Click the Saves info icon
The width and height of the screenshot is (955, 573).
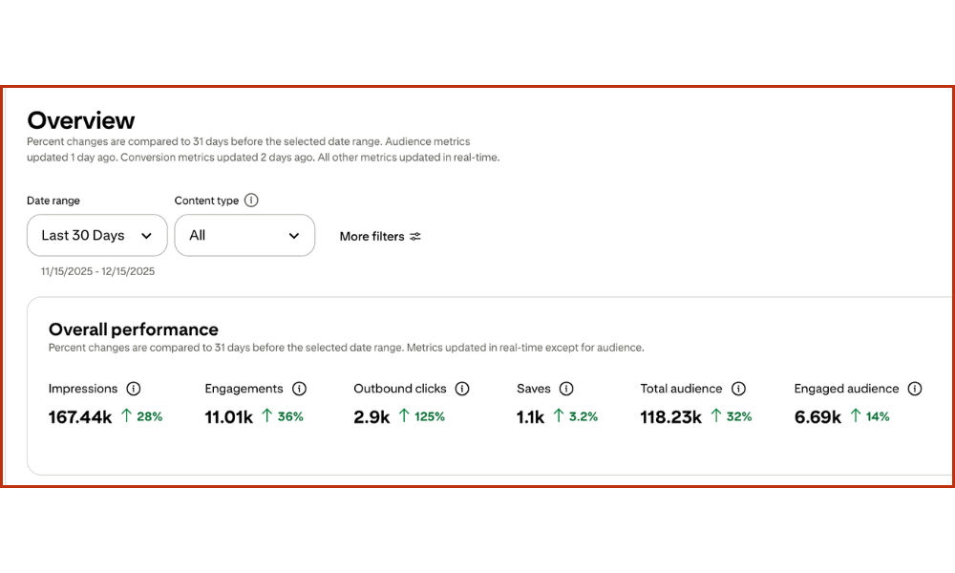pyautogui.click(x=565, y=389)
